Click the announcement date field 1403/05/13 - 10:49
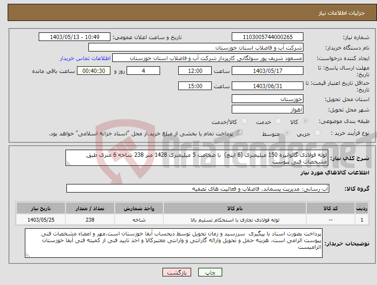 click(x=75, y=37)
